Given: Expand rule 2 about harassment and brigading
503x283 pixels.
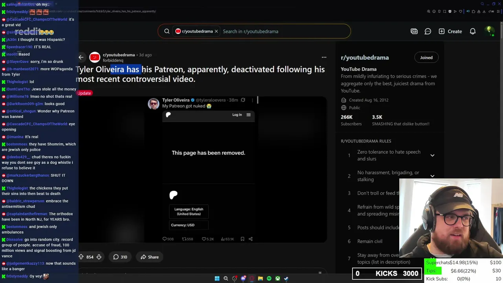Looking at the screenshot, I should pos(432,176).
